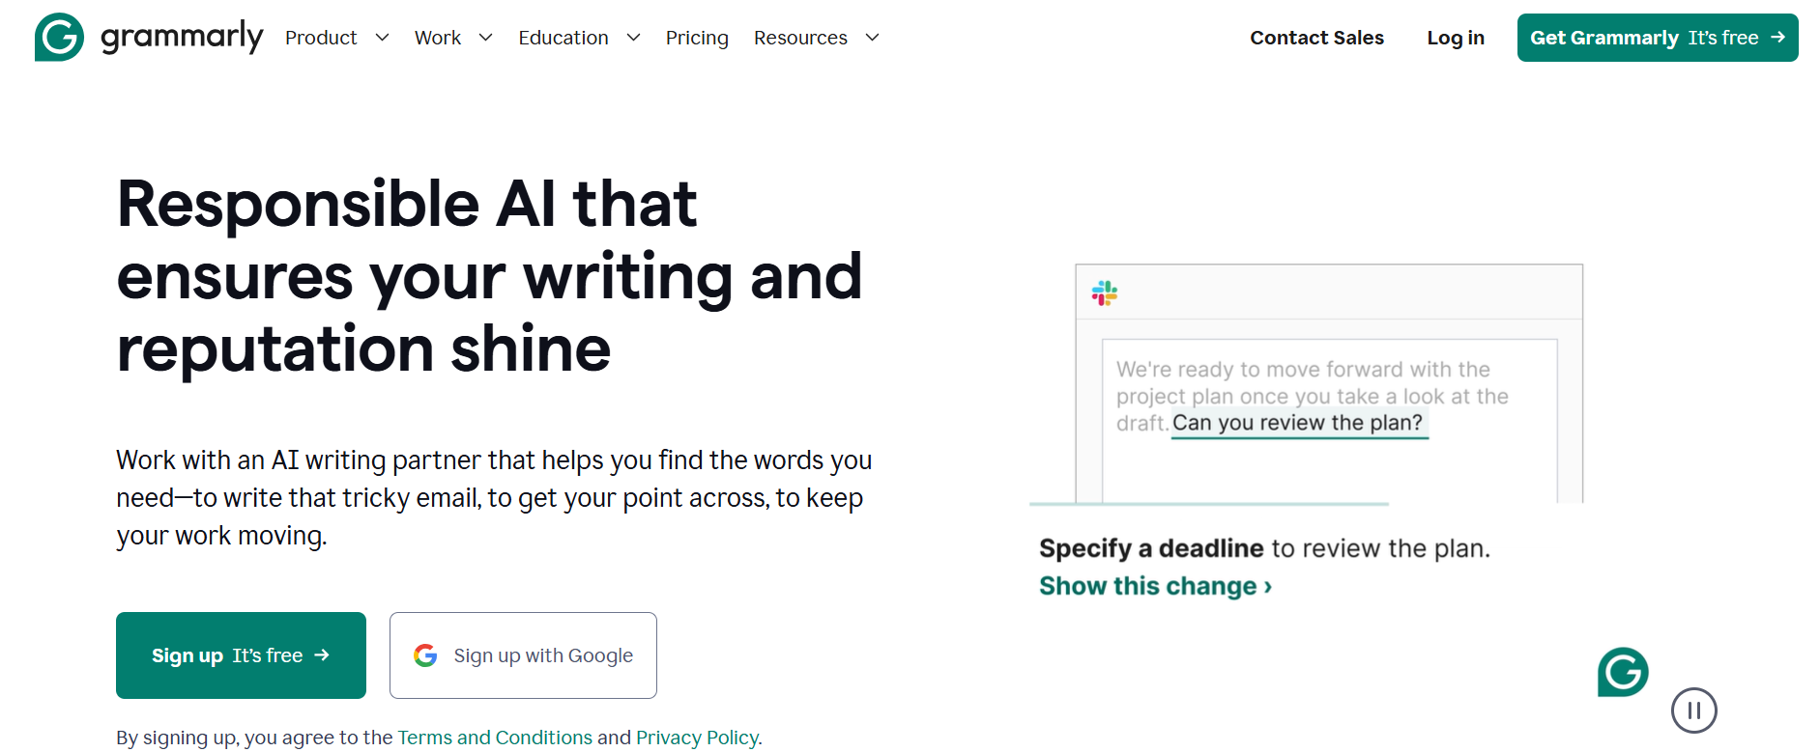
Task: Expand the Work dropdown chevron
Action: coord(485,38)
